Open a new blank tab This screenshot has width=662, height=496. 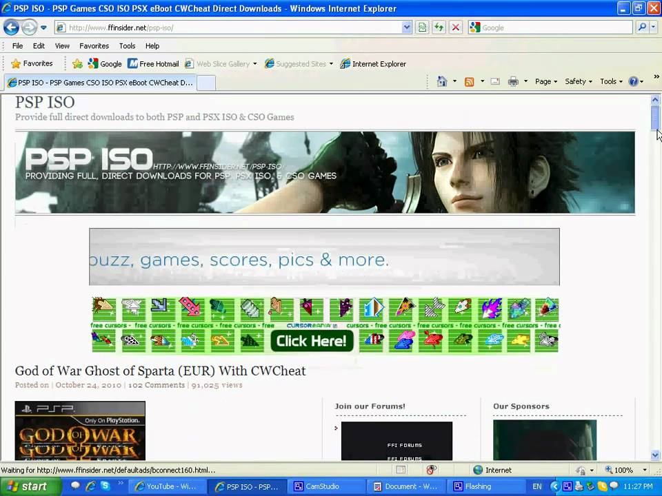pyautogui.click(x=206, y=83)
